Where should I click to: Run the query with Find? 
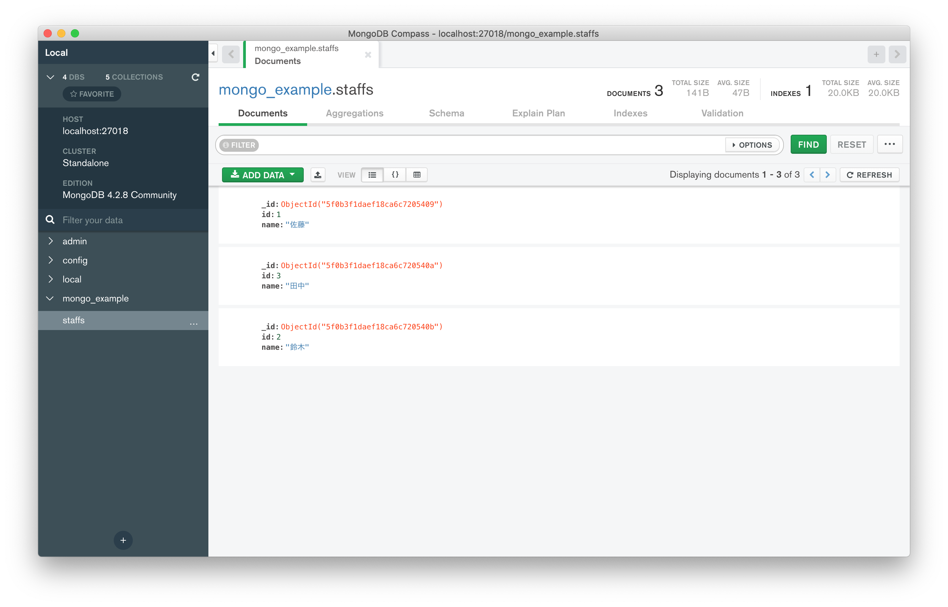tap(808, 144)
